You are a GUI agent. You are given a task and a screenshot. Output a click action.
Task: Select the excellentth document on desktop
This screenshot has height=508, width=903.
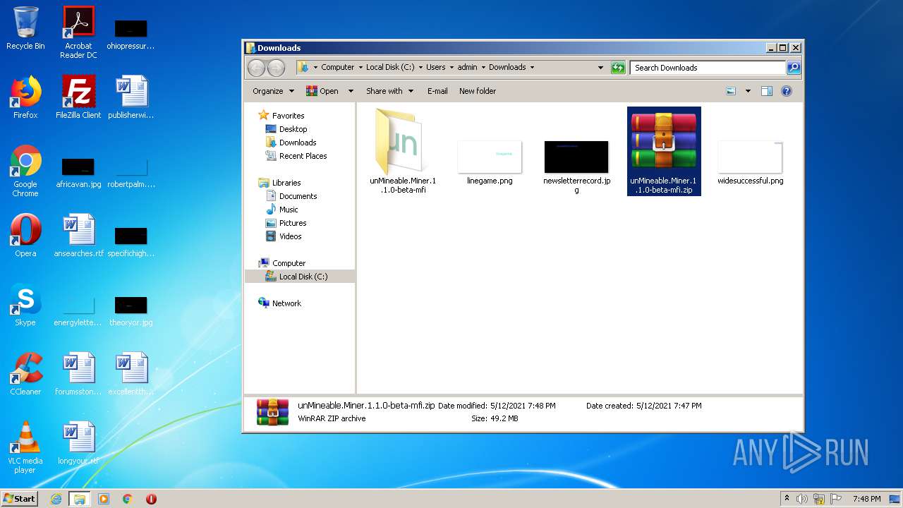pos(131,374)
